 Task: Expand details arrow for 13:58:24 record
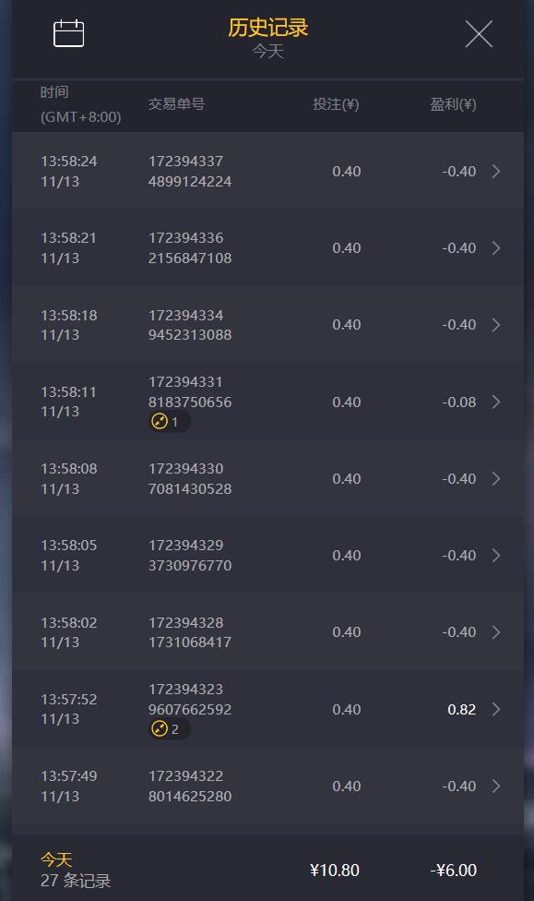[x=496, y=171]
